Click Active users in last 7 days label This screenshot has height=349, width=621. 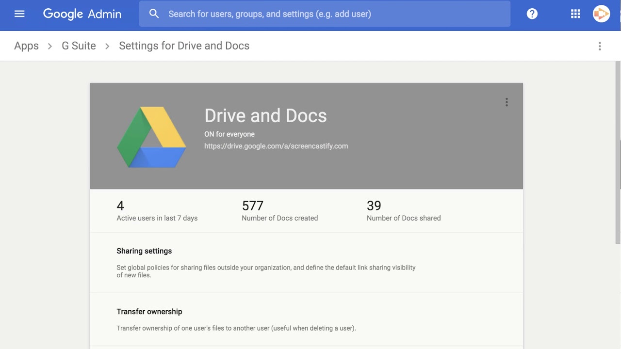coord(157,218)
